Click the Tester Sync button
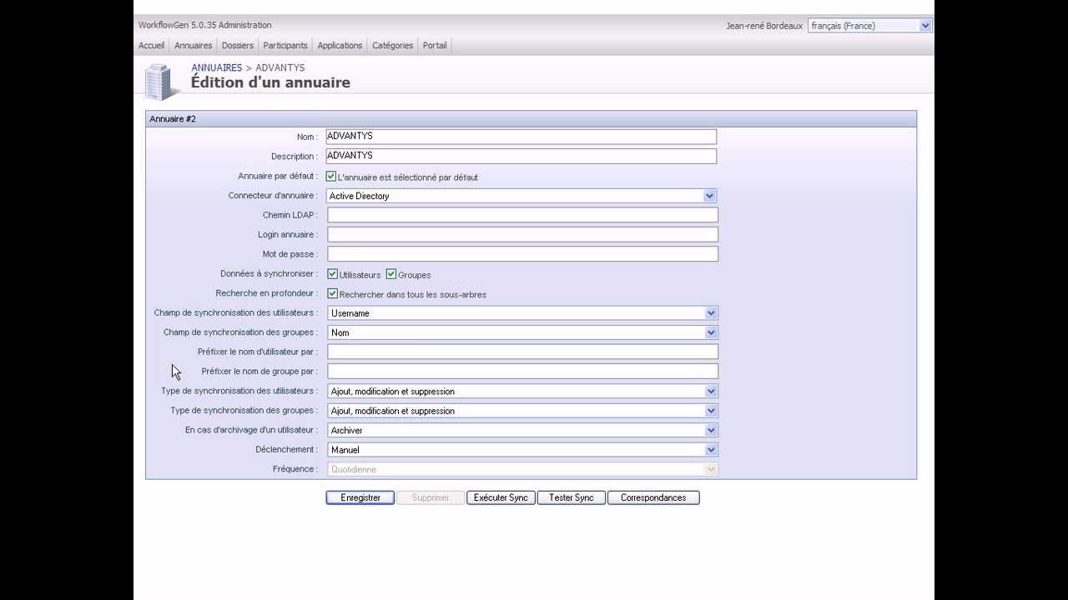The image size is (1068, 600). click(x=572, y=497)
